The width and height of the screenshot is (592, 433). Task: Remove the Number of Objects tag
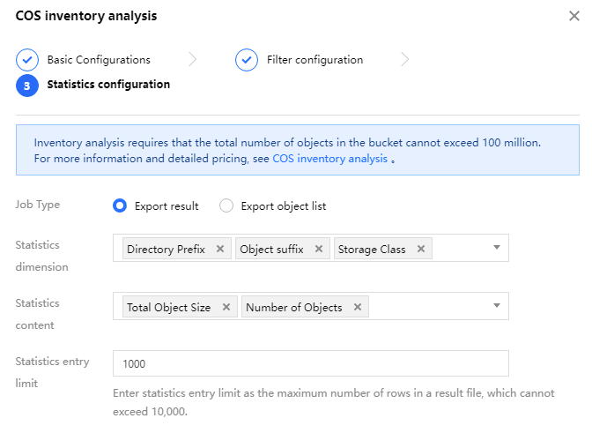(x=357, y=308)
